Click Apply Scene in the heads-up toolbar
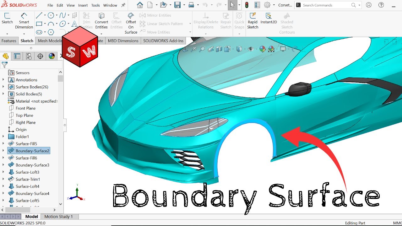Image resolution: width=402 pixels, height=226 pixels. tap(271, 49)
